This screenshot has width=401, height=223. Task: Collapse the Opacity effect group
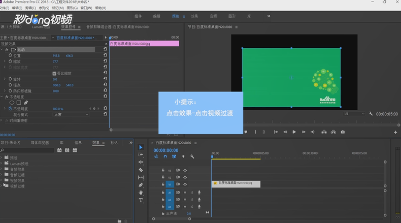coord(2,97)
